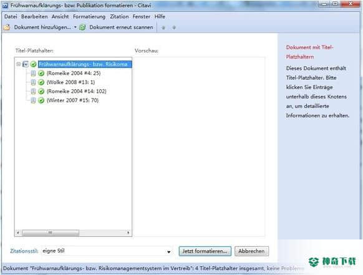The width and height of the screenshot is (363, 275).
Task: Click placeholder page icon for Romeike 2004 #14: 102
Action: 33,91
